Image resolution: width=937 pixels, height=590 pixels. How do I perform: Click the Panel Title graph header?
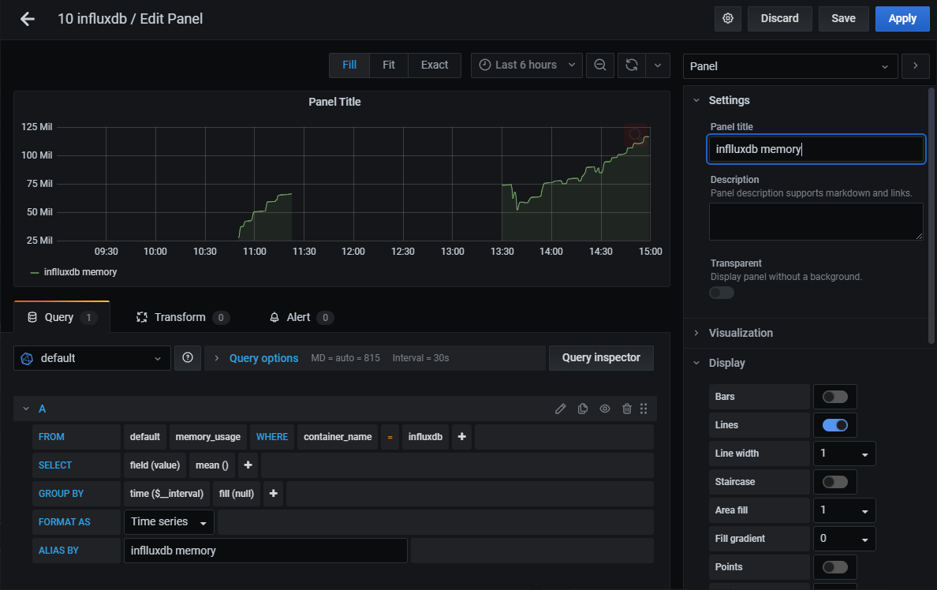click(334, 103)
